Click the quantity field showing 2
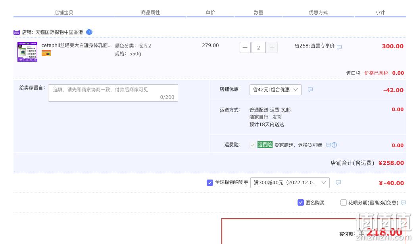This screenshot has width=415, height=244. pyautogui.click(x=258, y=47)
